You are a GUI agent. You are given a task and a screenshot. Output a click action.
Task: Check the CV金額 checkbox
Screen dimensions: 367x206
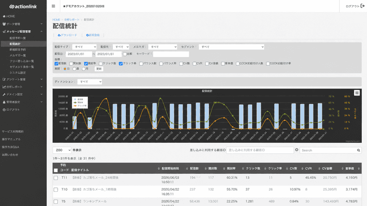207,64
